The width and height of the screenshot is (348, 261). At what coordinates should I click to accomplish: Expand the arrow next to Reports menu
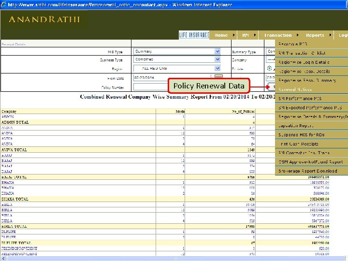pyautogui.click(x=330, y=35)
